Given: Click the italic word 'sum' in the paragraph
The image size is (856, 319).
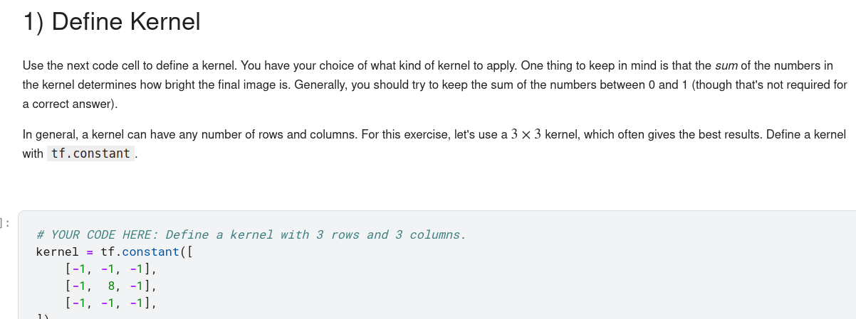Looking at the screenshot, I should coord(726,65).
